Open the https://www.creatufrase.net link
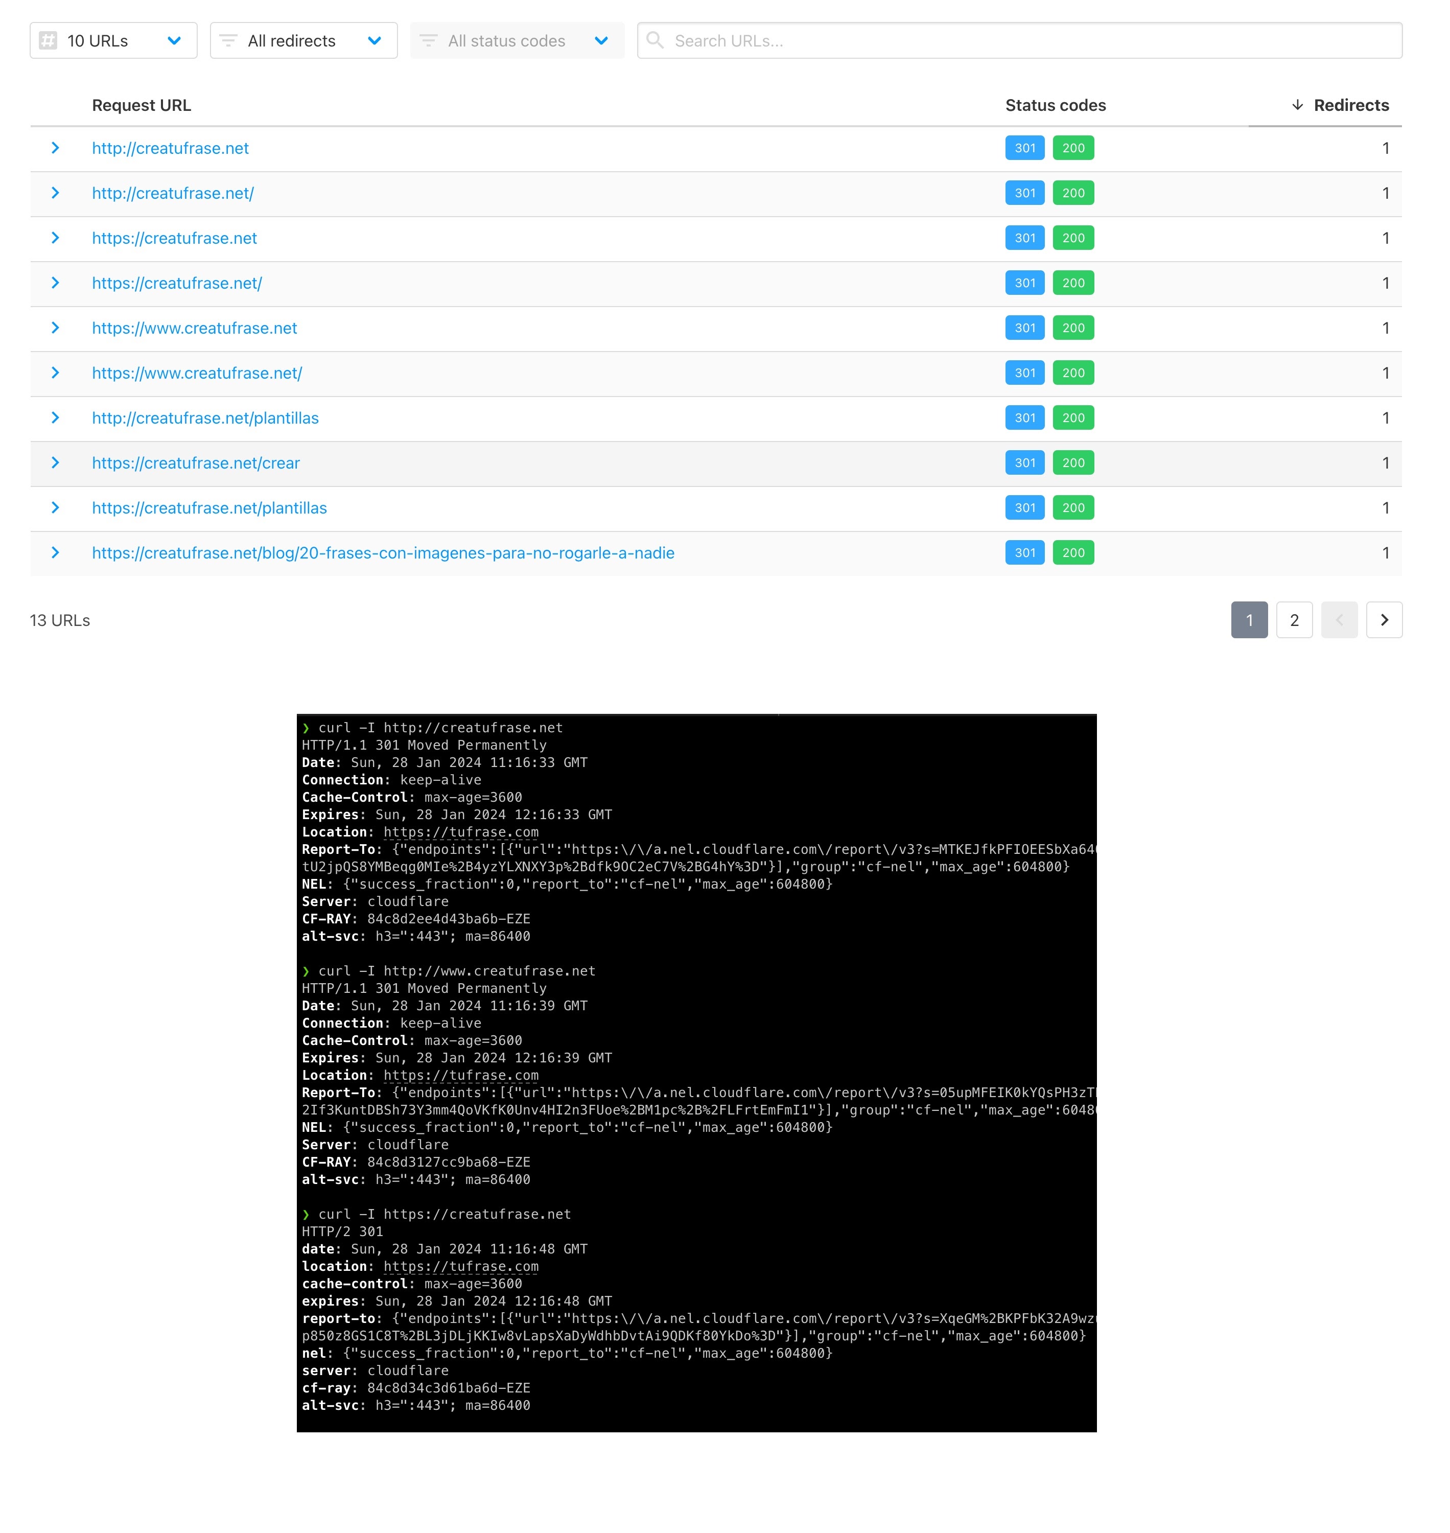This screenshot has width=1450, height=1533. [195, 328]
